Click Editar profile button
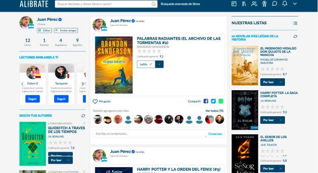318x173 pixels. tap(45, 30)
